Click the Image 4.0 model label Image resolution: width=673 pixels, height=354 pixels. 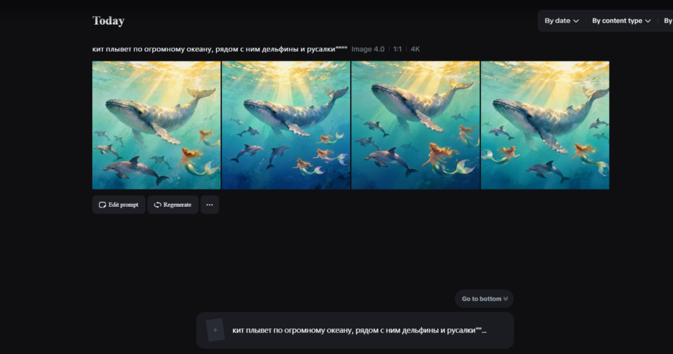click(368, 49)
